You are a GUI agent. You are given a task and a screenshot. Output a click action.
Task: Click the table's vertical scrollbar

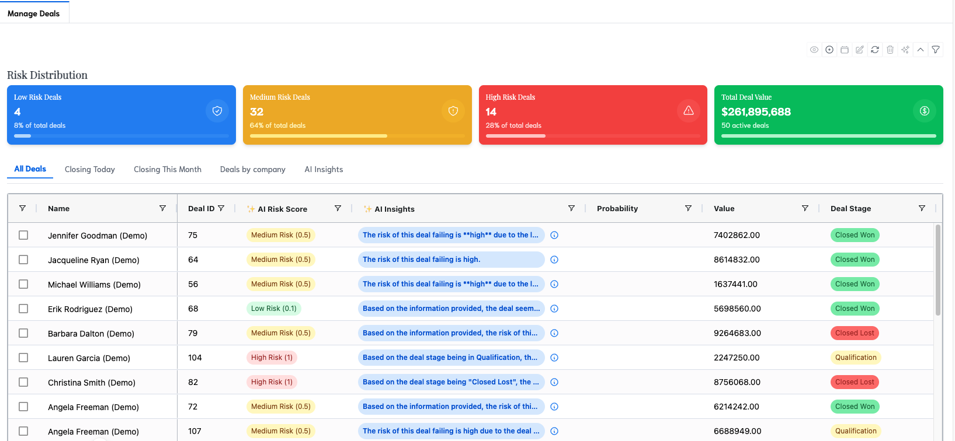[938, 269]
